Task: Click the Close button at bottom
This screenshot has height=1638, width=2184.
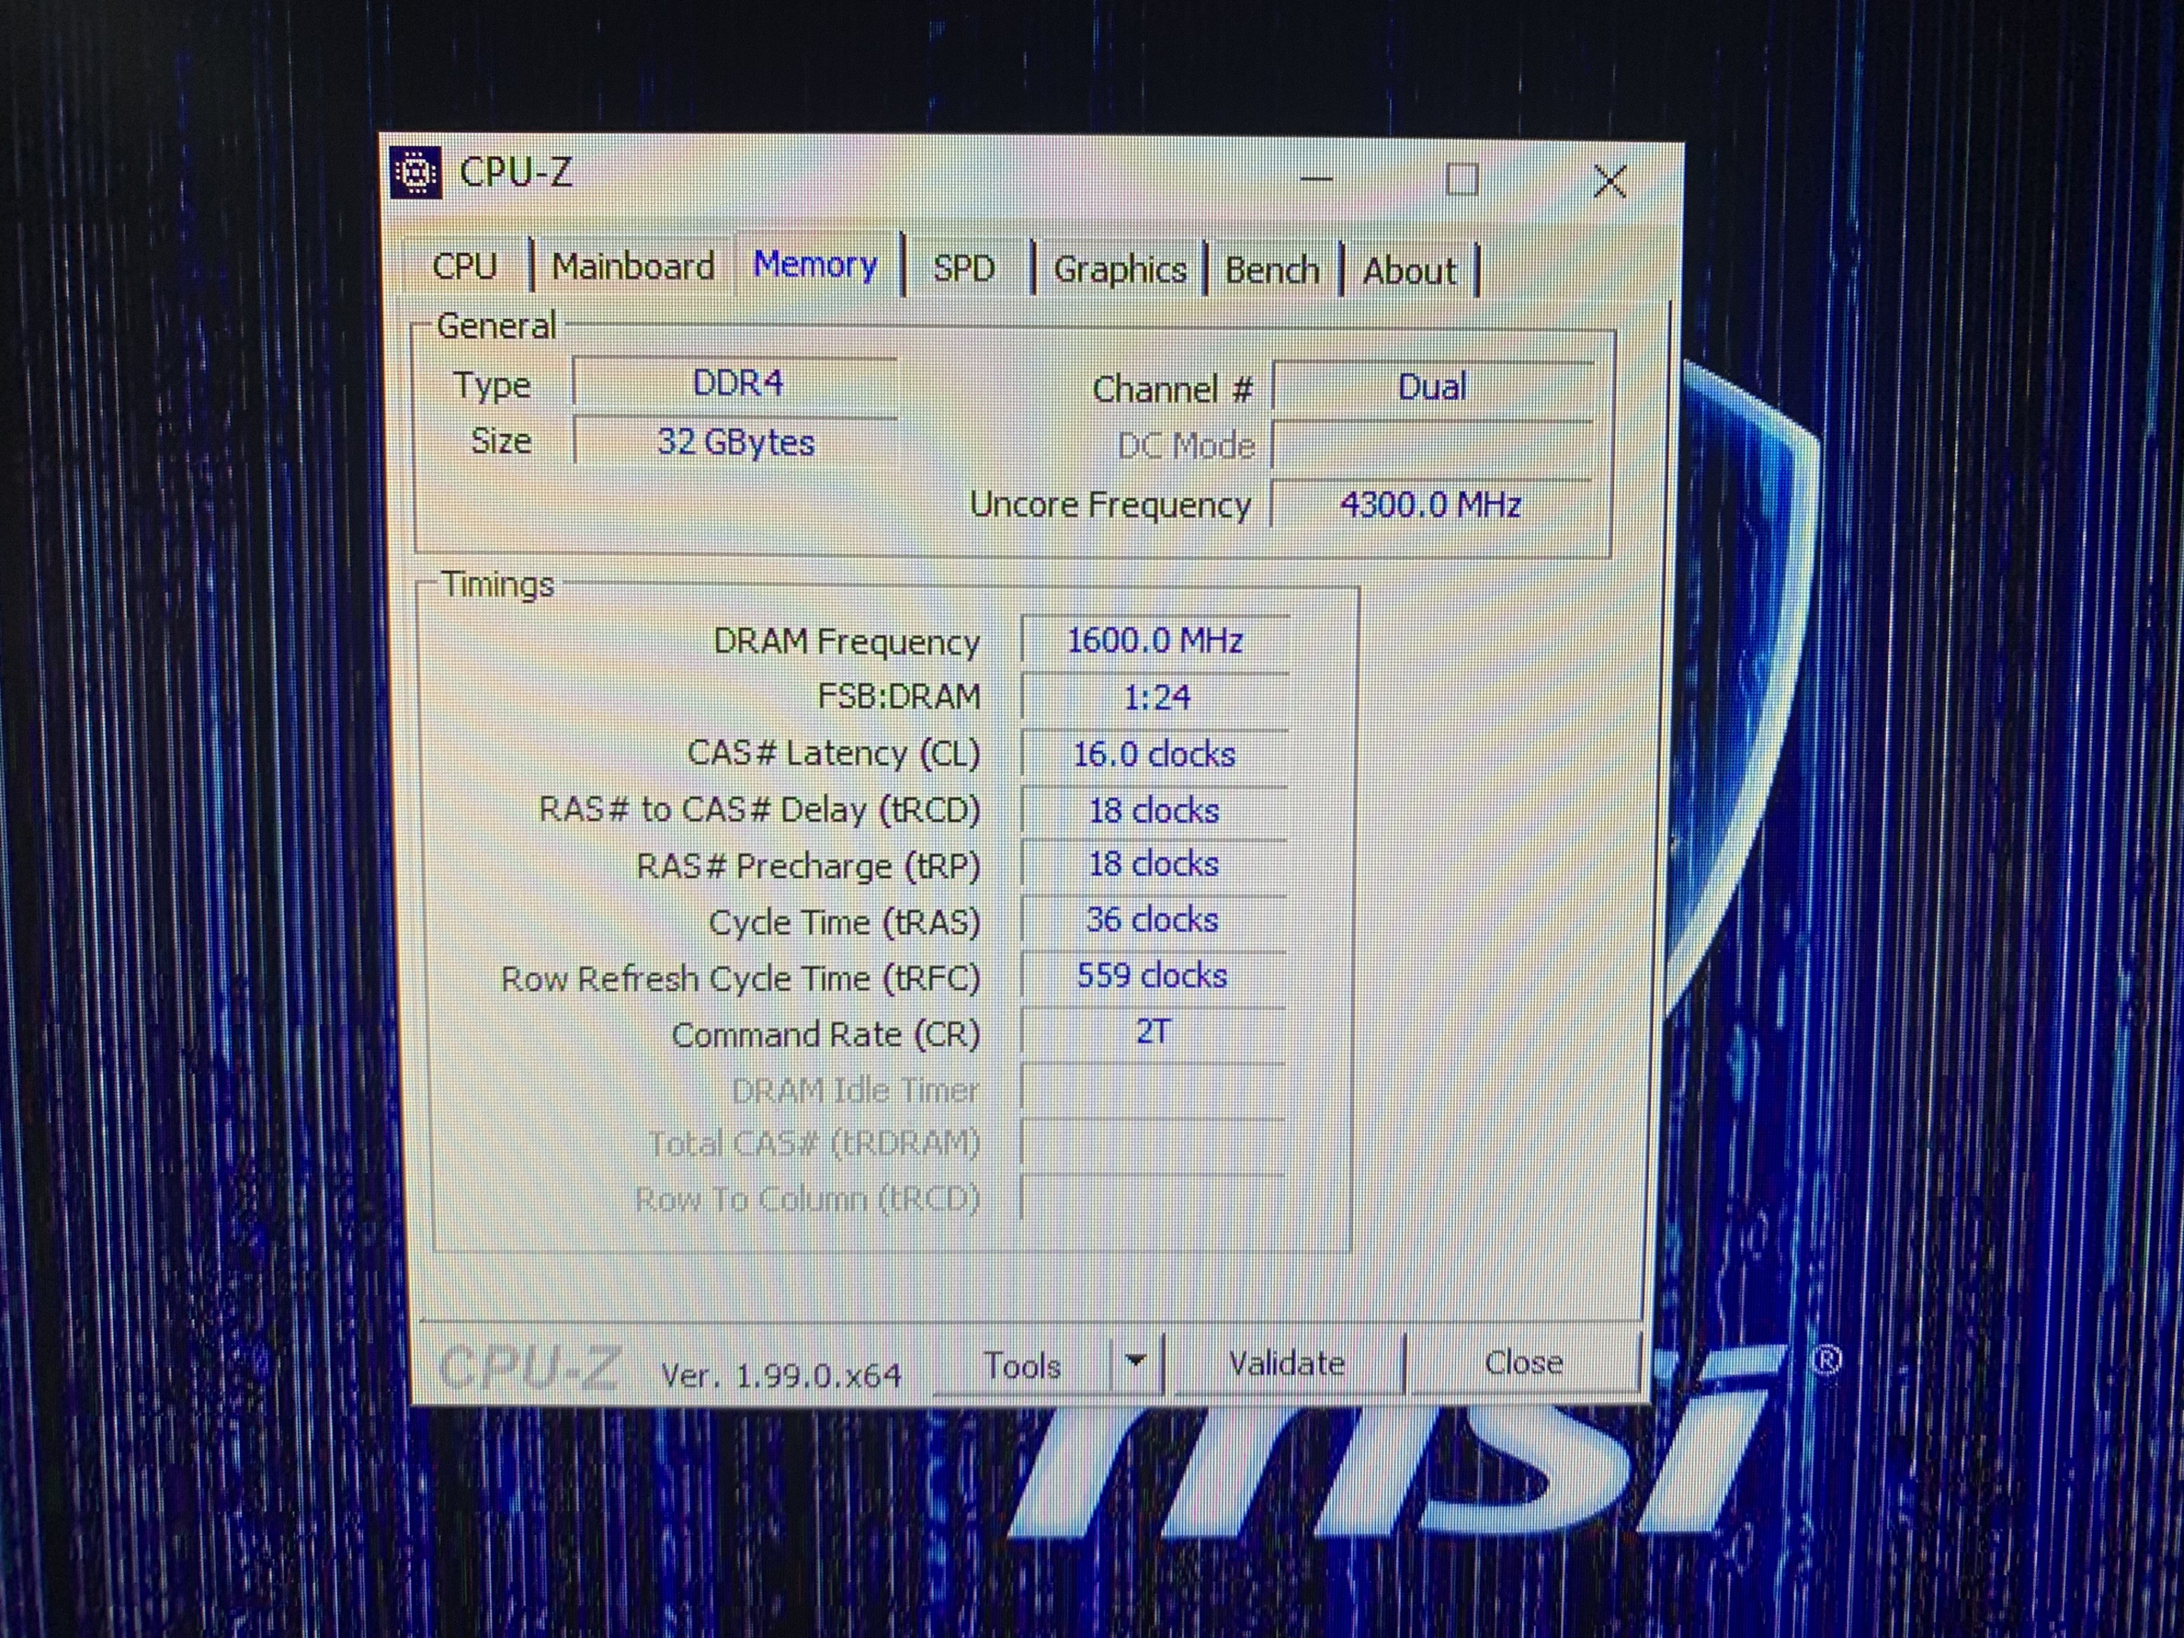Action: (1523, 1363)
